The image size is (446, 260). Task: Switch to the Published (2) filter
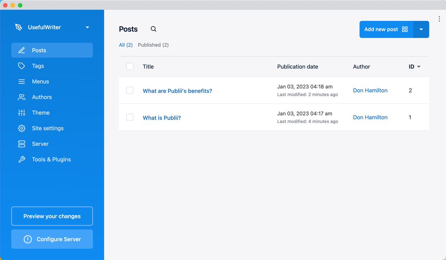[153, 45]
